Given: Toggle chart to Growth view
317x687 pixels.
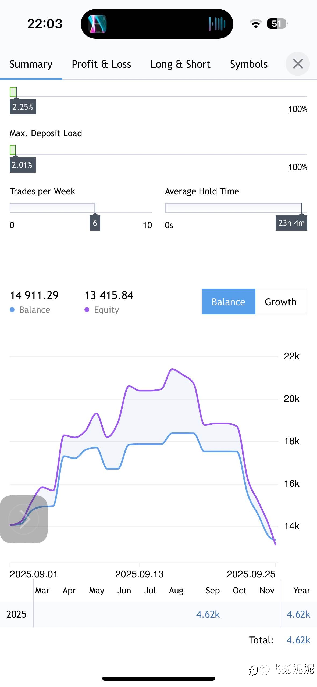Looking at the screenshot, I should pyautogui.click(x=281, y=302).
